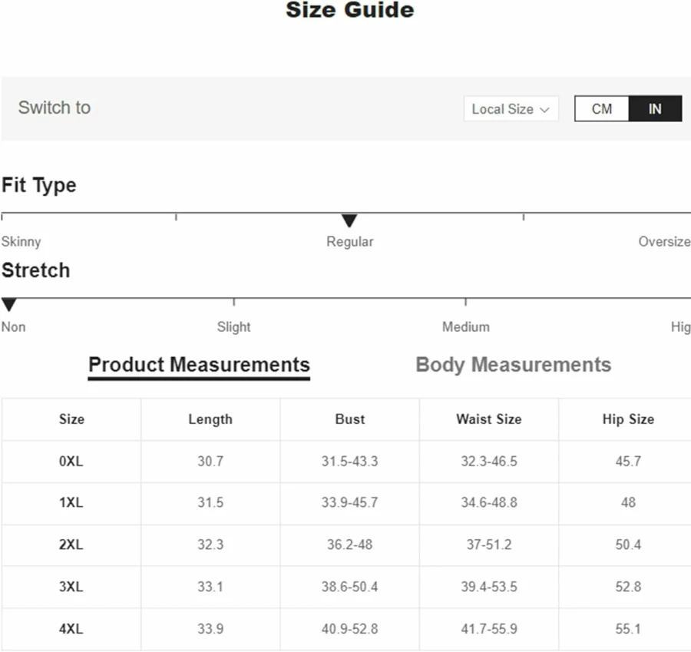Select the IN unit option
Image resolution: width=691 pixels, height=652 pixels.
[x=655, y=109]
